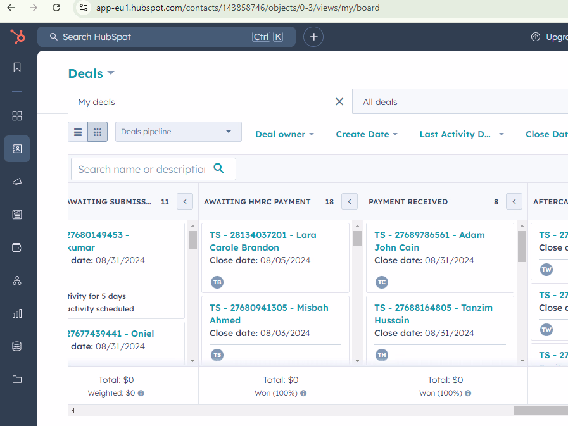The image size is (568, 426).
Task: Click Awaiting Submission column scroll up arrow
Action: tap(192, 226)
